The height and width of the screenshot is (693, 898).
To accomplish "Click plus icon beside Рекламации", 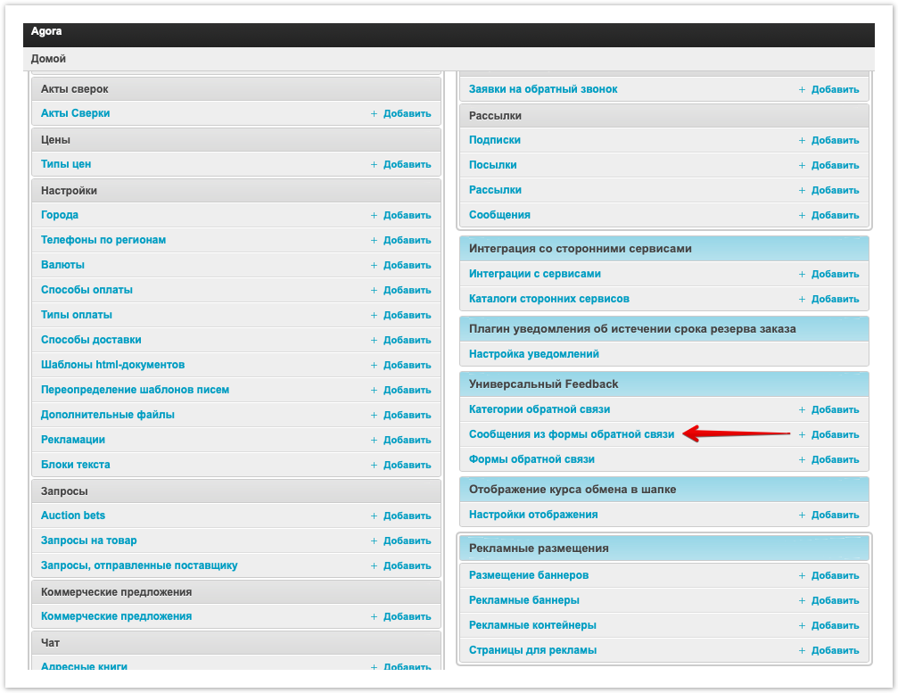I will tap(374, 440).
